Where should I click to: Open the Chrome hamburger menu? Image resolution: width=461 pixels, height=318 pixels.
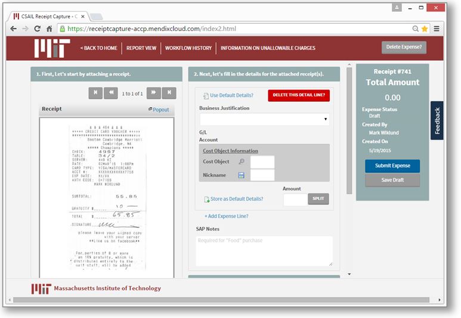437,29
